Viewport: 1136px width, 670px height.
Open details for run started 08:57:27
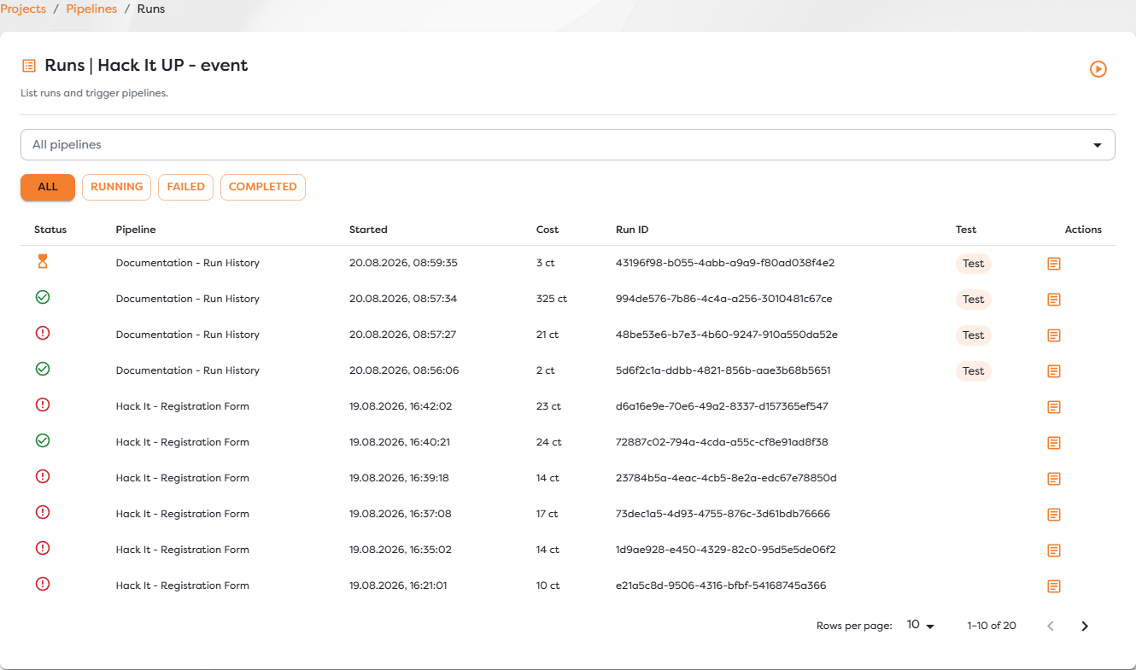1054,335
